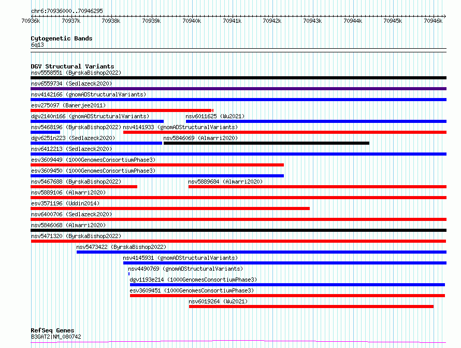Click the red nsv5889106 variant bar
Viewport: 461px width, 348px height.
pyautogui.click(x=238, y=198)
